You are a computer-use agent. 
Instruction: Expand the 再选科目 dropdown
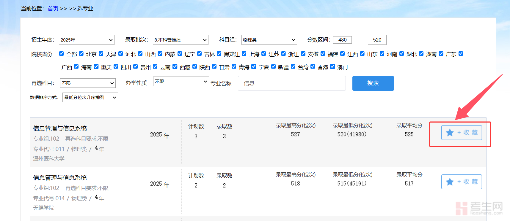[x=88, y=83]
